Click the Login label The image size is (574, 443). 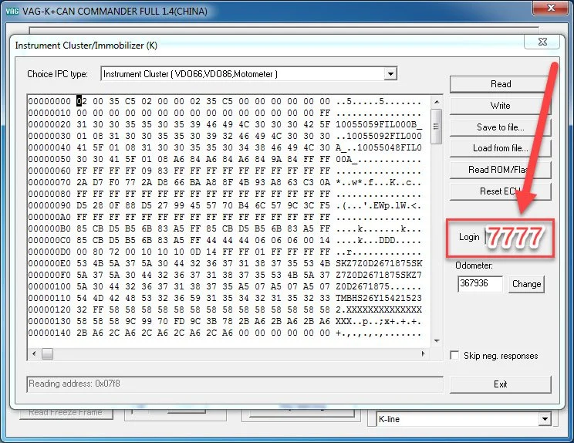pyautogui.click(x=469, y=237)
